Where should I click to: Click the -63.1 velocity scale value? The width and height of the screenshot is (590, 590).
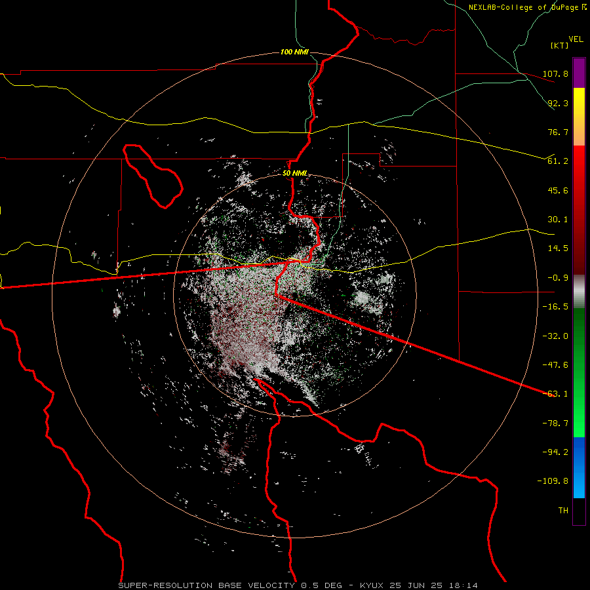(x=555, y=394)
